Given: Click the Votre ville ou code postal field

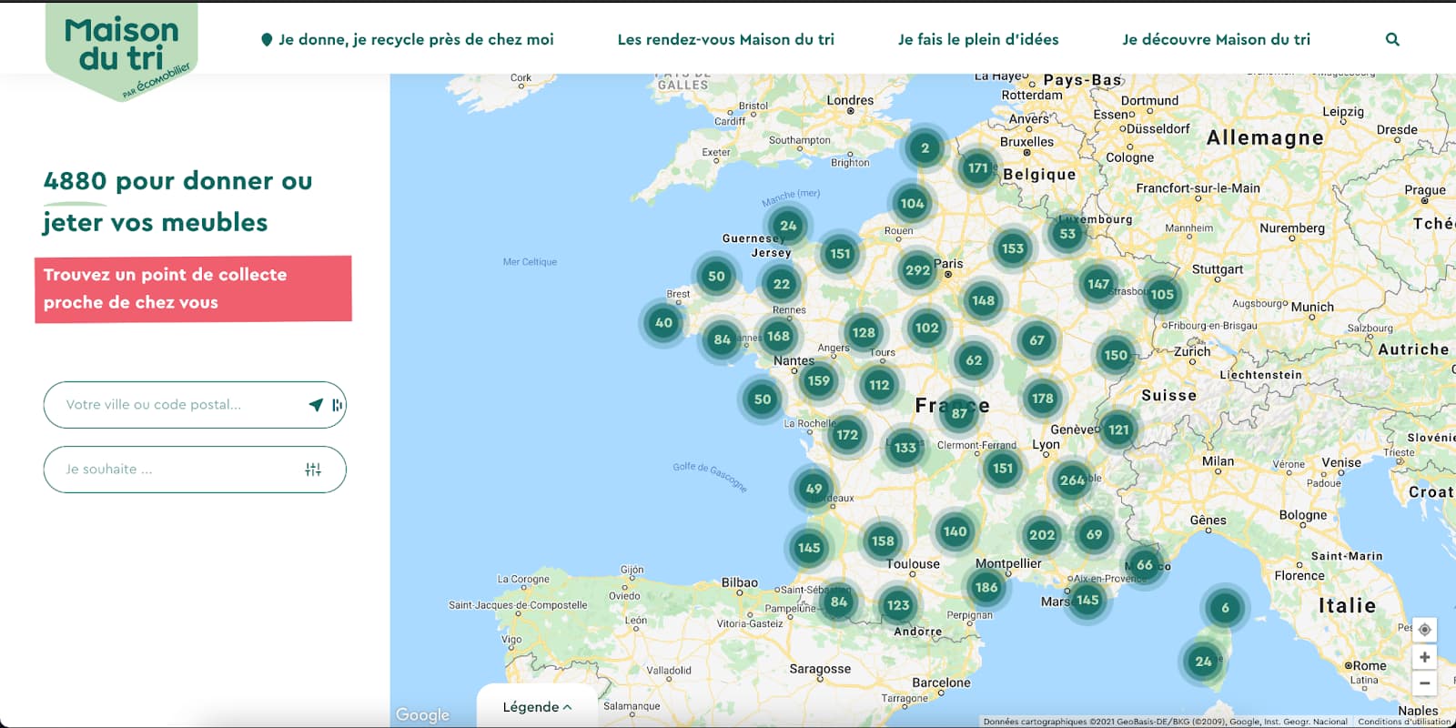Looking at the screenshot, I should 195,405.
